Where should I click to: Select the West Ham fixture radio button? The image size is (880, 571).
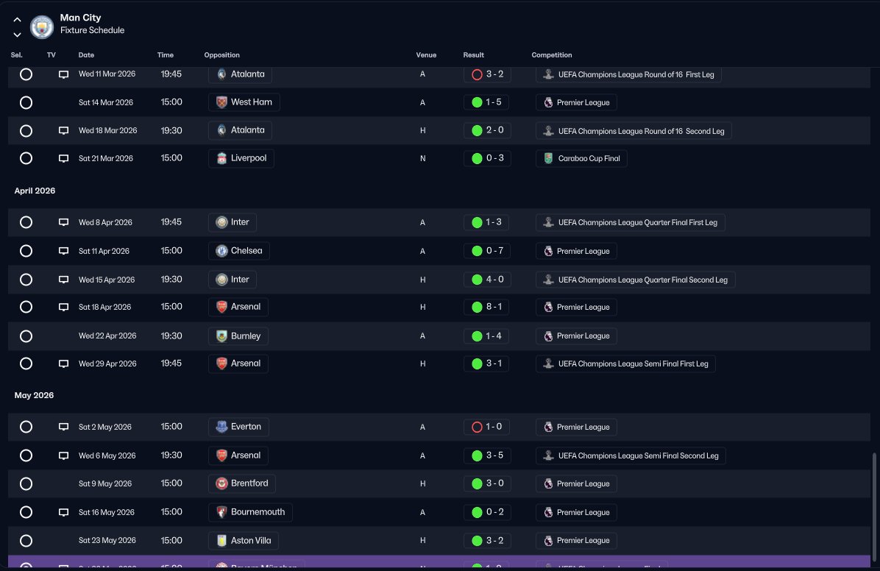point(26,102)
